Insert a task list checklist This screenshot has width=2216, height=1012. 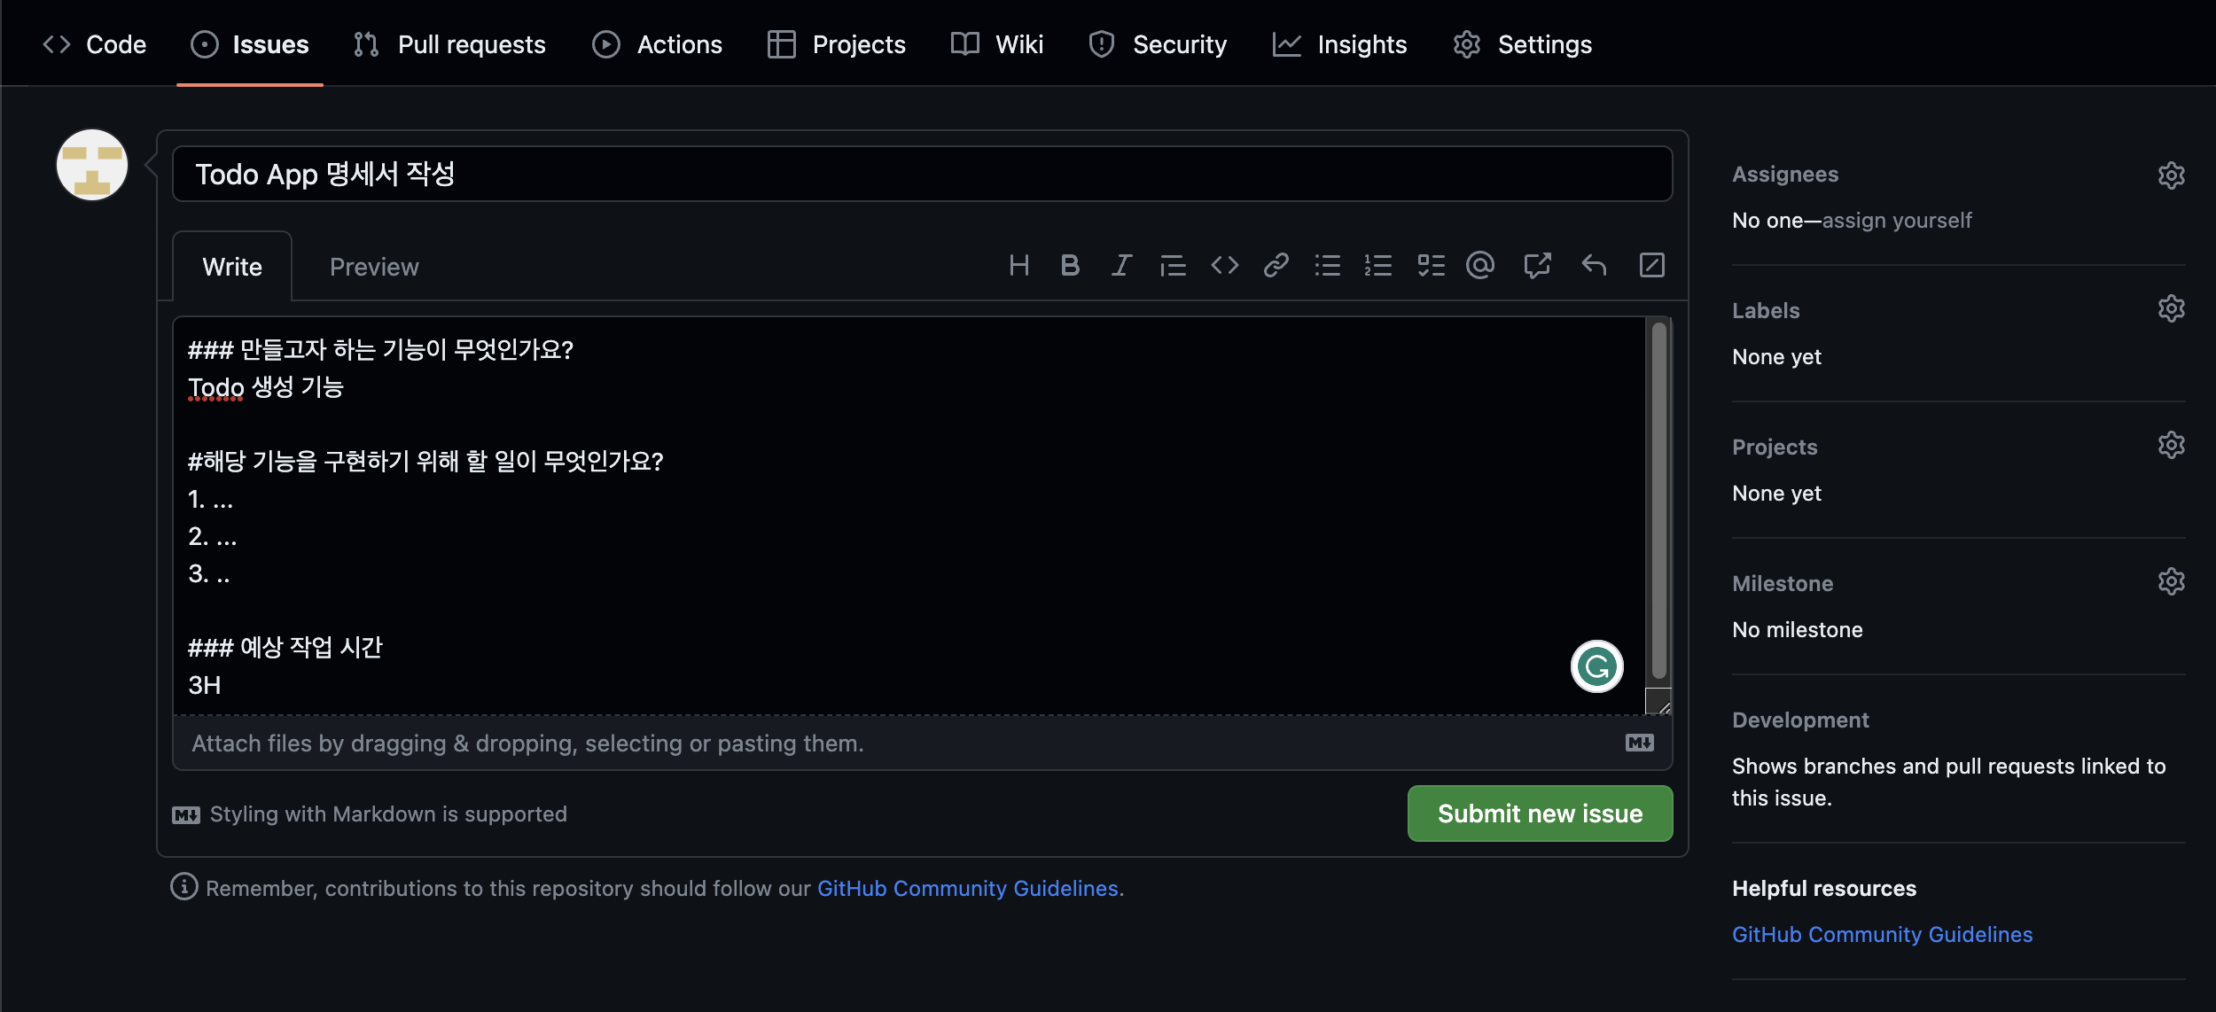pos(1431,265)
